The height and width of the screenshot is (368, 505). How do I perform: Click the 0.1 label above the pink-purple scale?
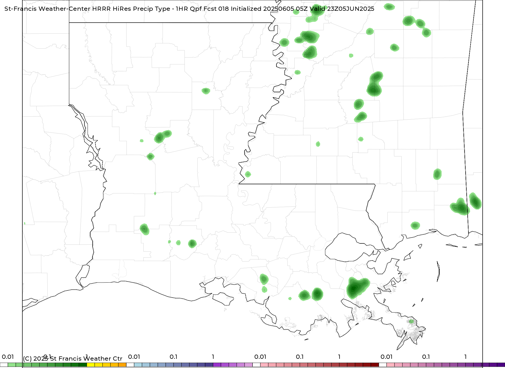tap(426, 357)
